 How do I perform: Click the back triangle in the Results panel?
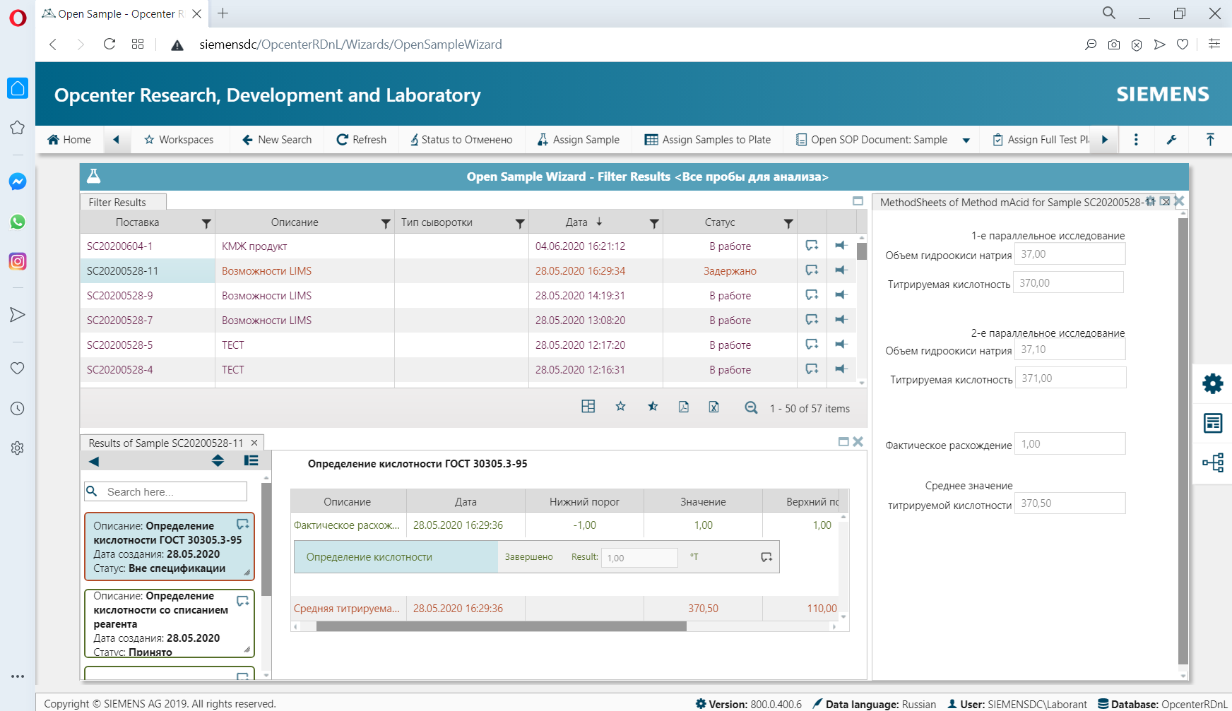click(94, 462)
